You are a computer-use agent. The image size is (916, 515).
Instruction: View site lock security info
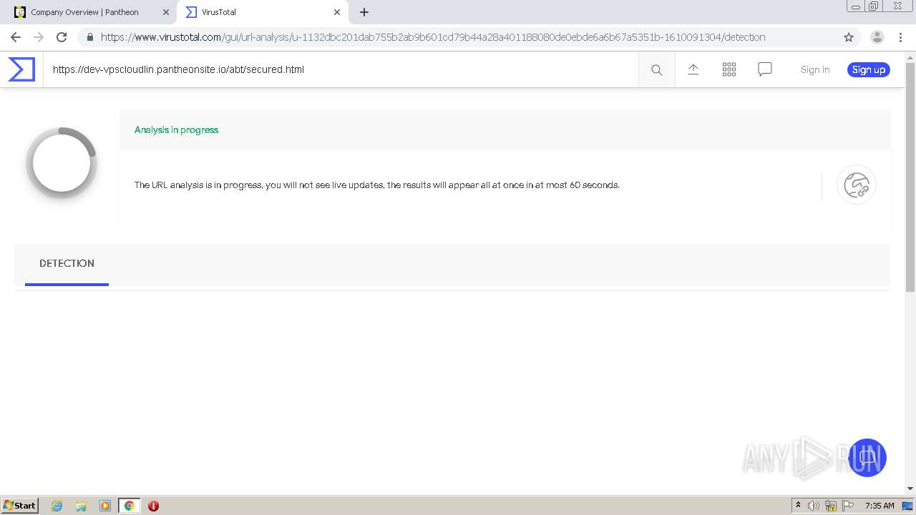click(89, 37)
